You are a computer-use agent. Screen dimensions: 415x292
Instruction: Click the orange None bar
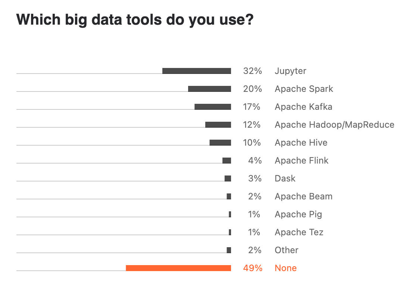[178, 268]
